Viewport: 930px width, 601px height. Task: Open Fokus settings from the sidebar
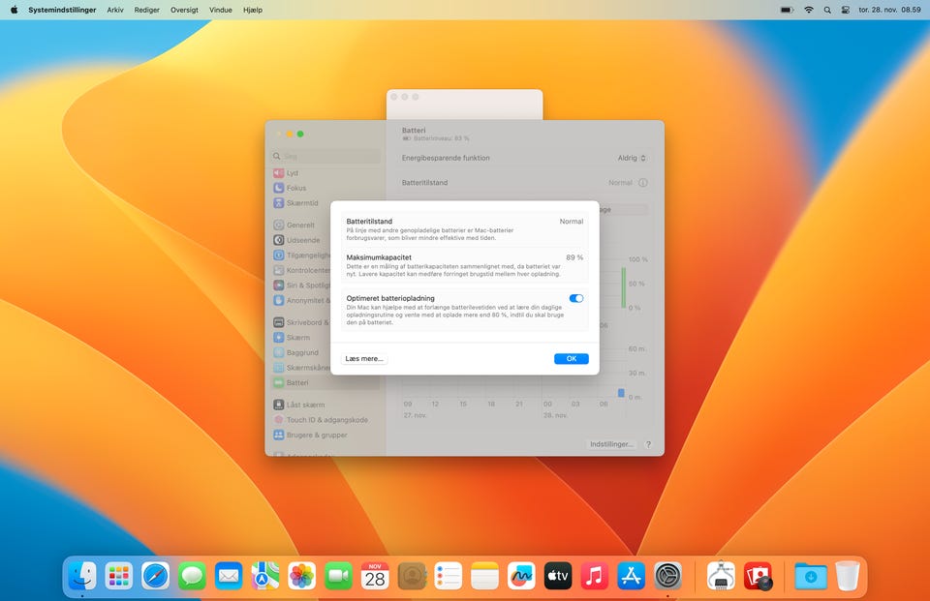point(295,188)
